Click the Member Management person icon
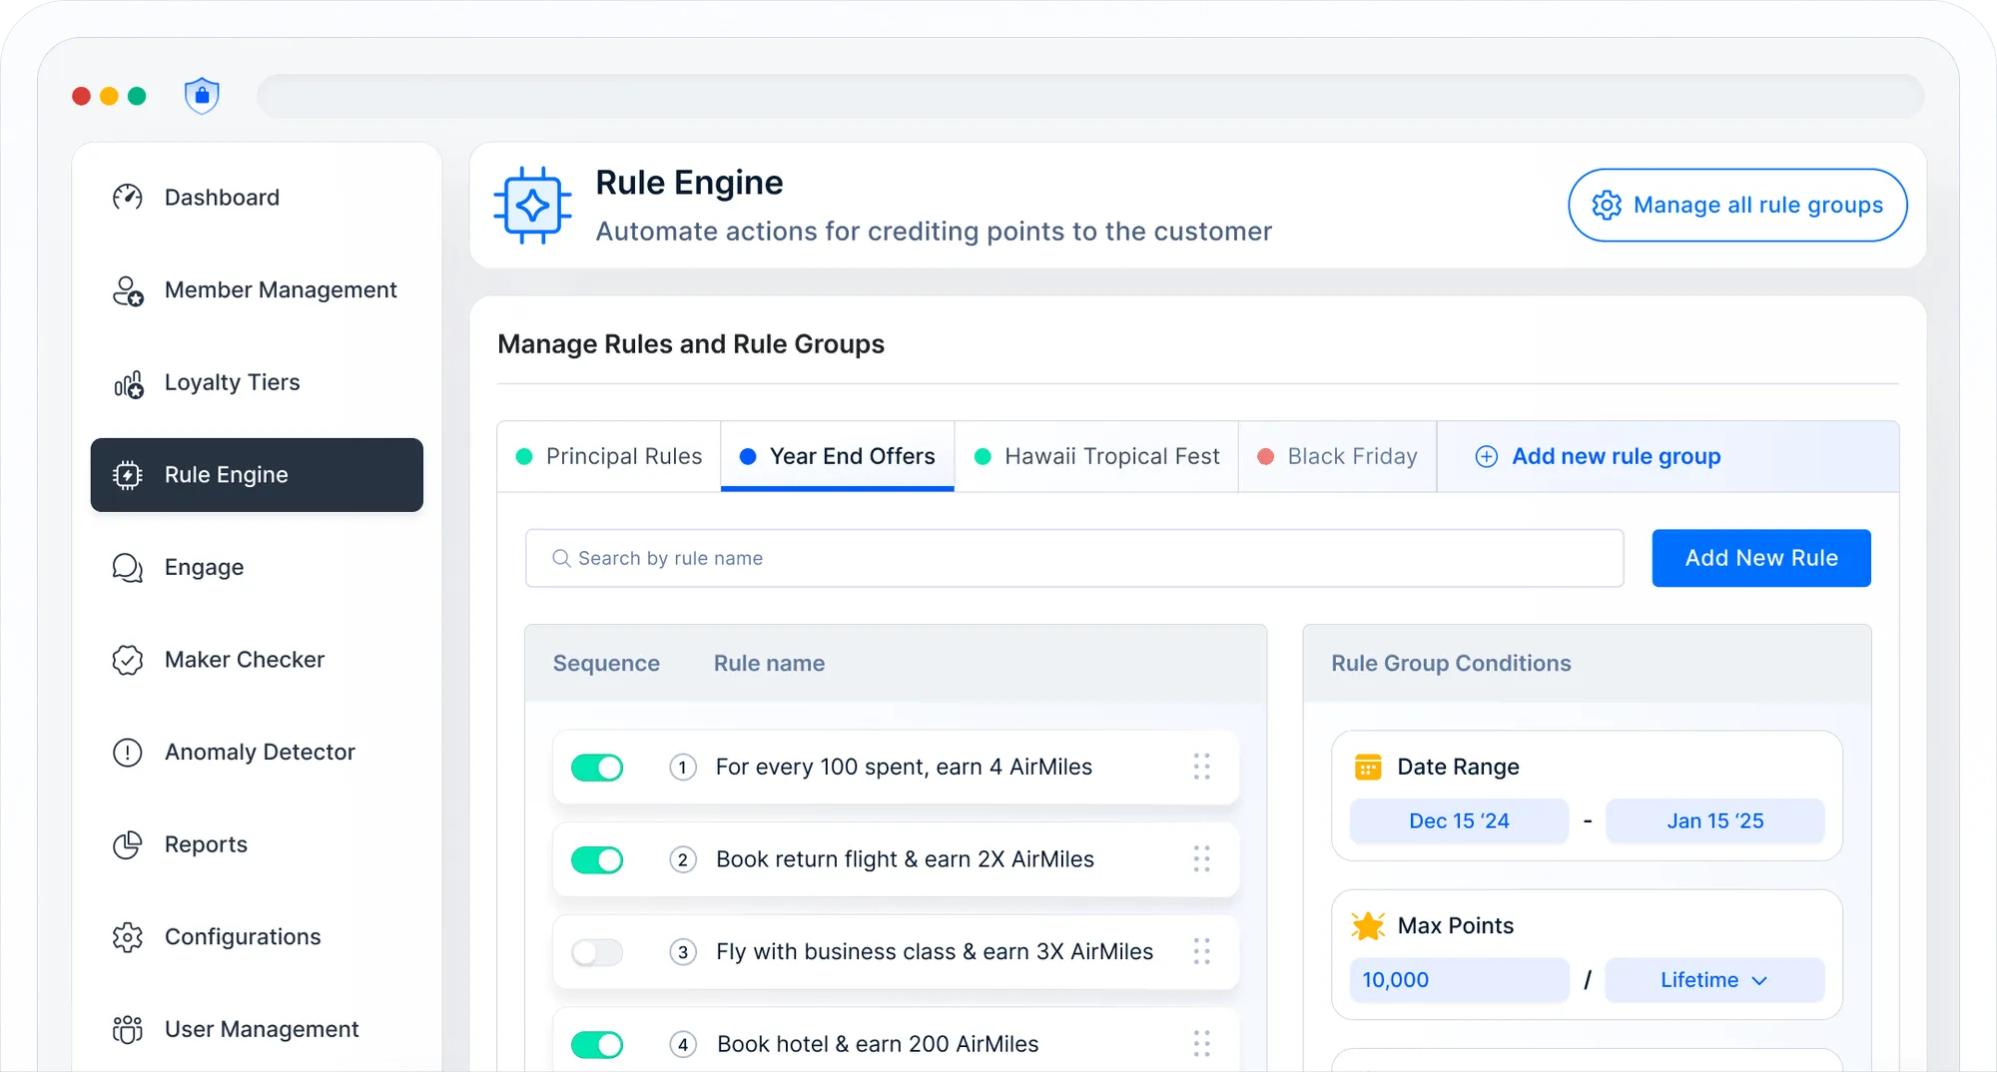This screenshot has width=1997, height=1072. 128,290
